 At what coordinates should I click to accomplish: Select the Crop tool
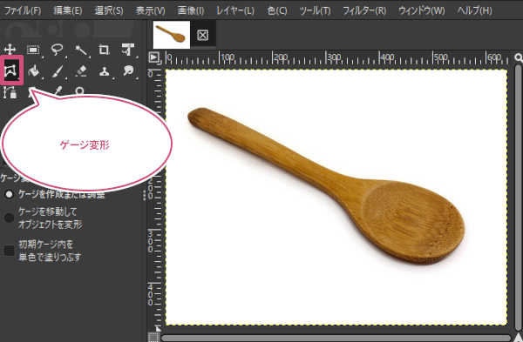point(105,50)
